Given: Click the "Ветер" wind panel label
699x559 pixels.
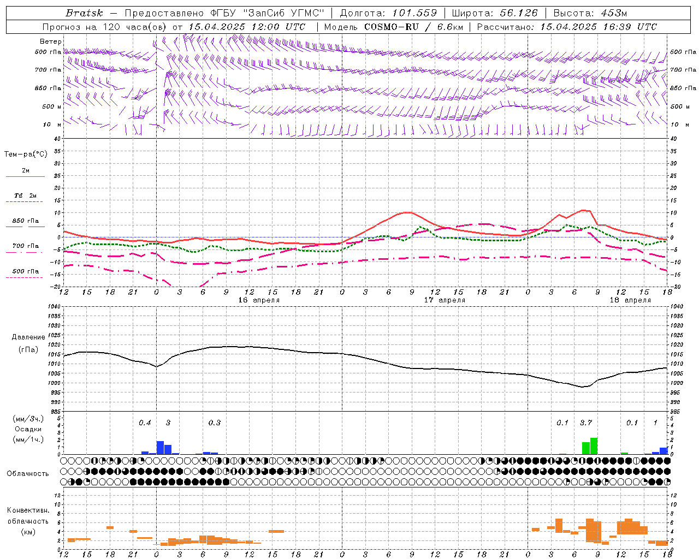Looking at the screenshot, I should click(x=50, y=41).
